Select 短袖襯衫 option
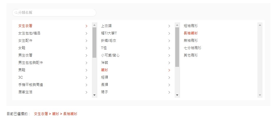Screen dimensions: 276x121 (191, 26)
